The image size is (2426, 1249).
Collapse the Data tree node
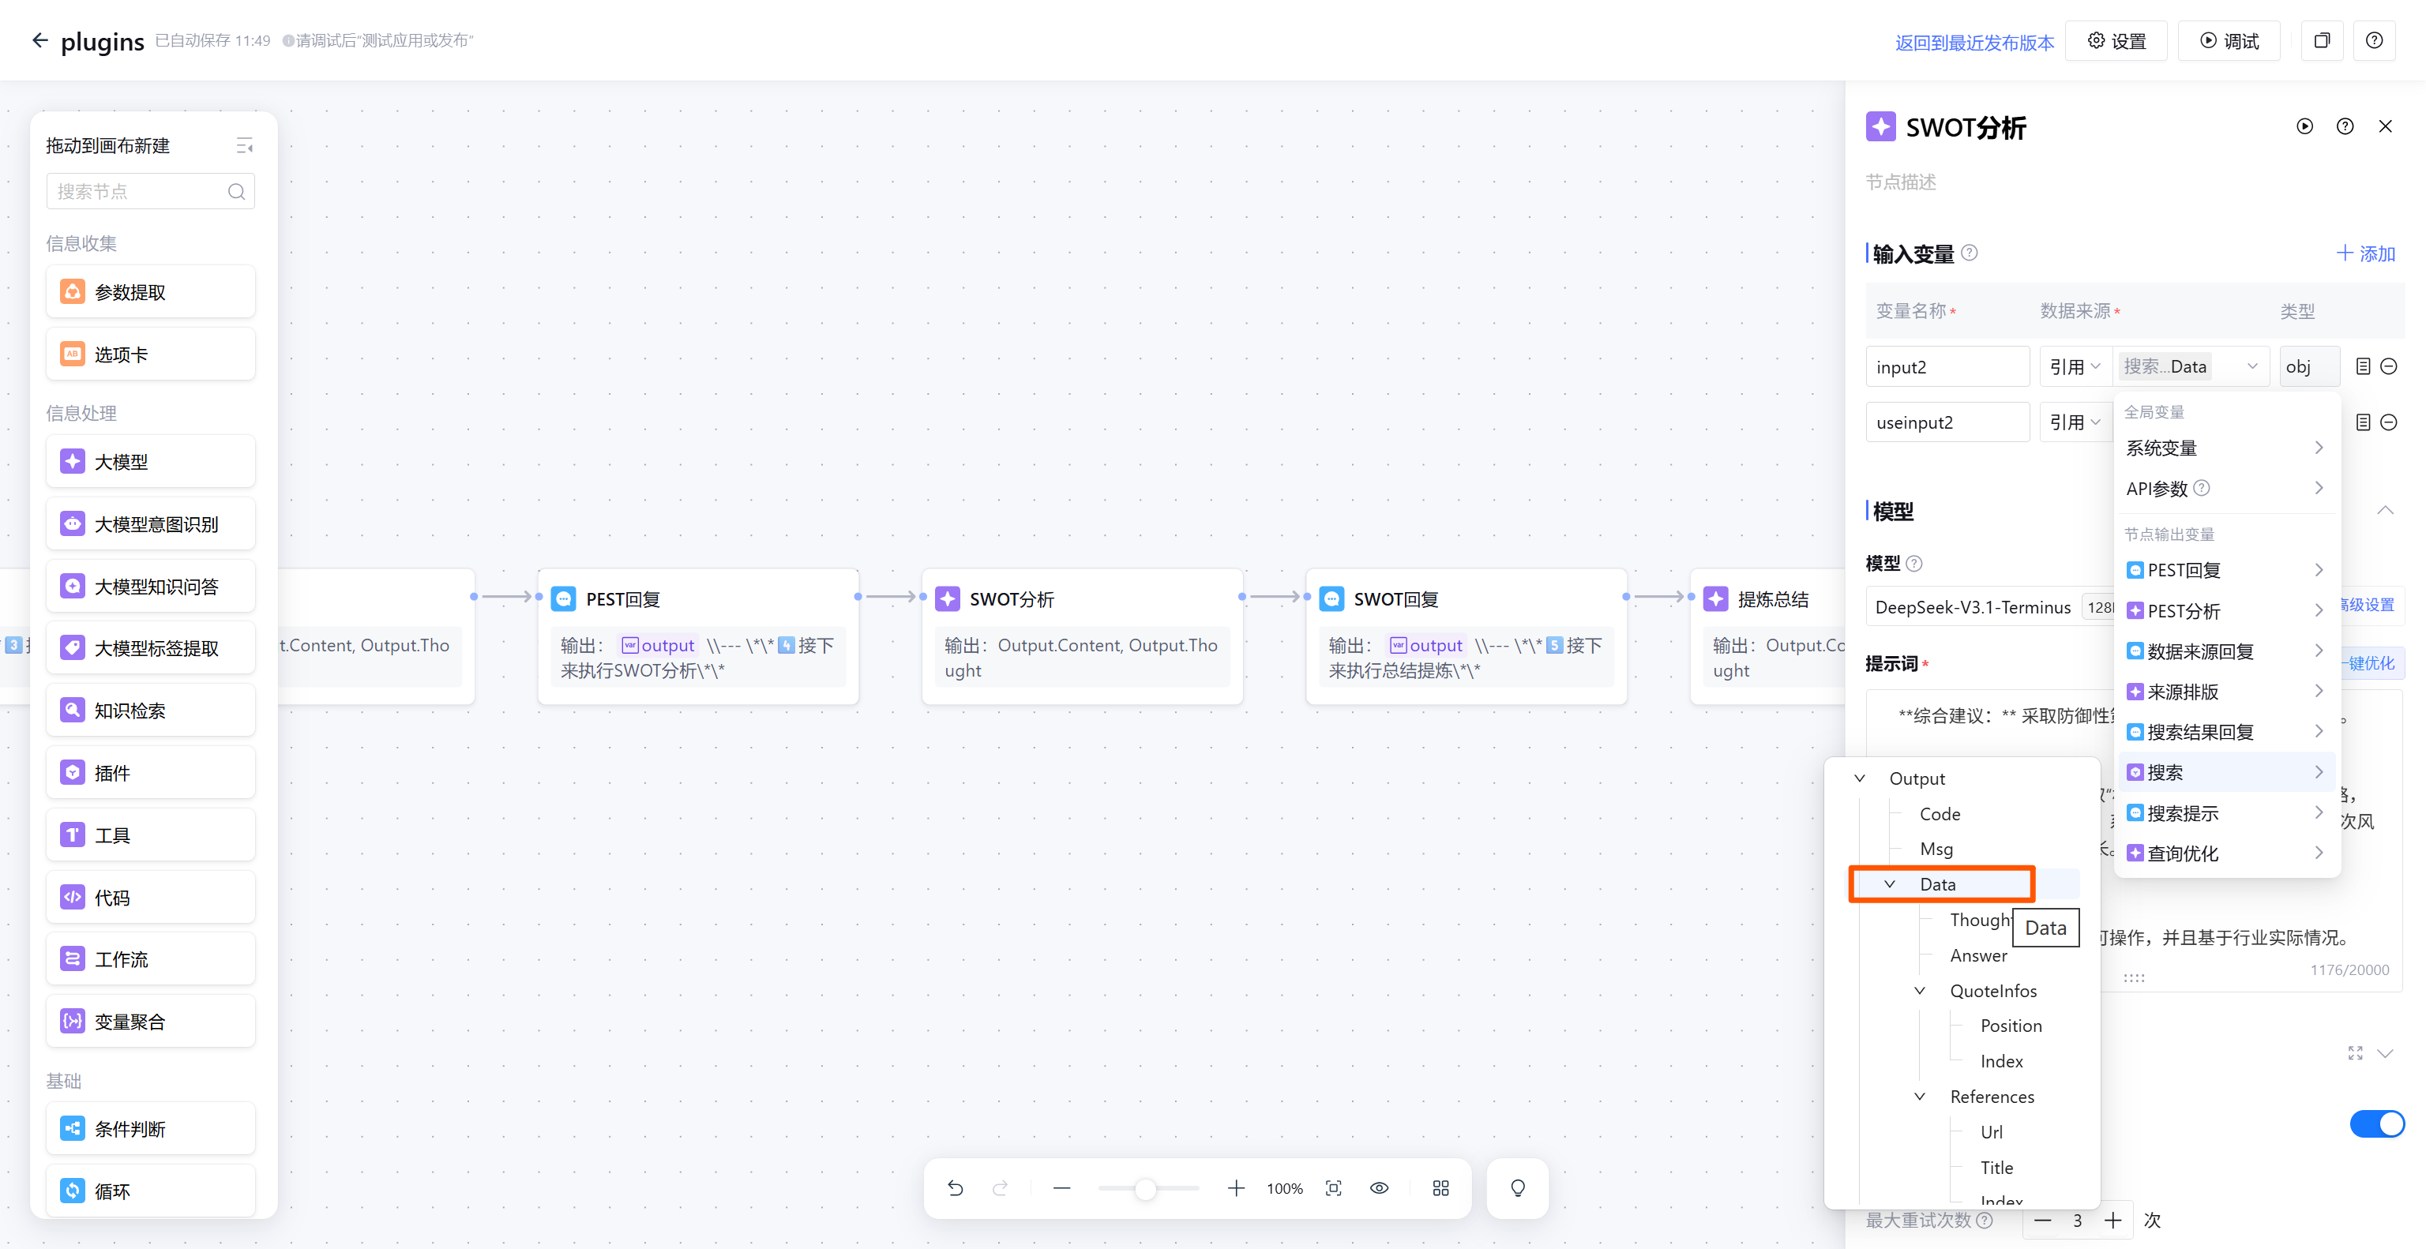1889,883
